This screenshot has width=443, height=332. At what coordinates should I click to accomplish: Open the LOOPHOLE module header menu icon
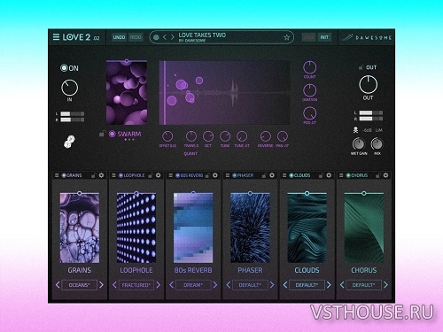(x=113, y=175)
